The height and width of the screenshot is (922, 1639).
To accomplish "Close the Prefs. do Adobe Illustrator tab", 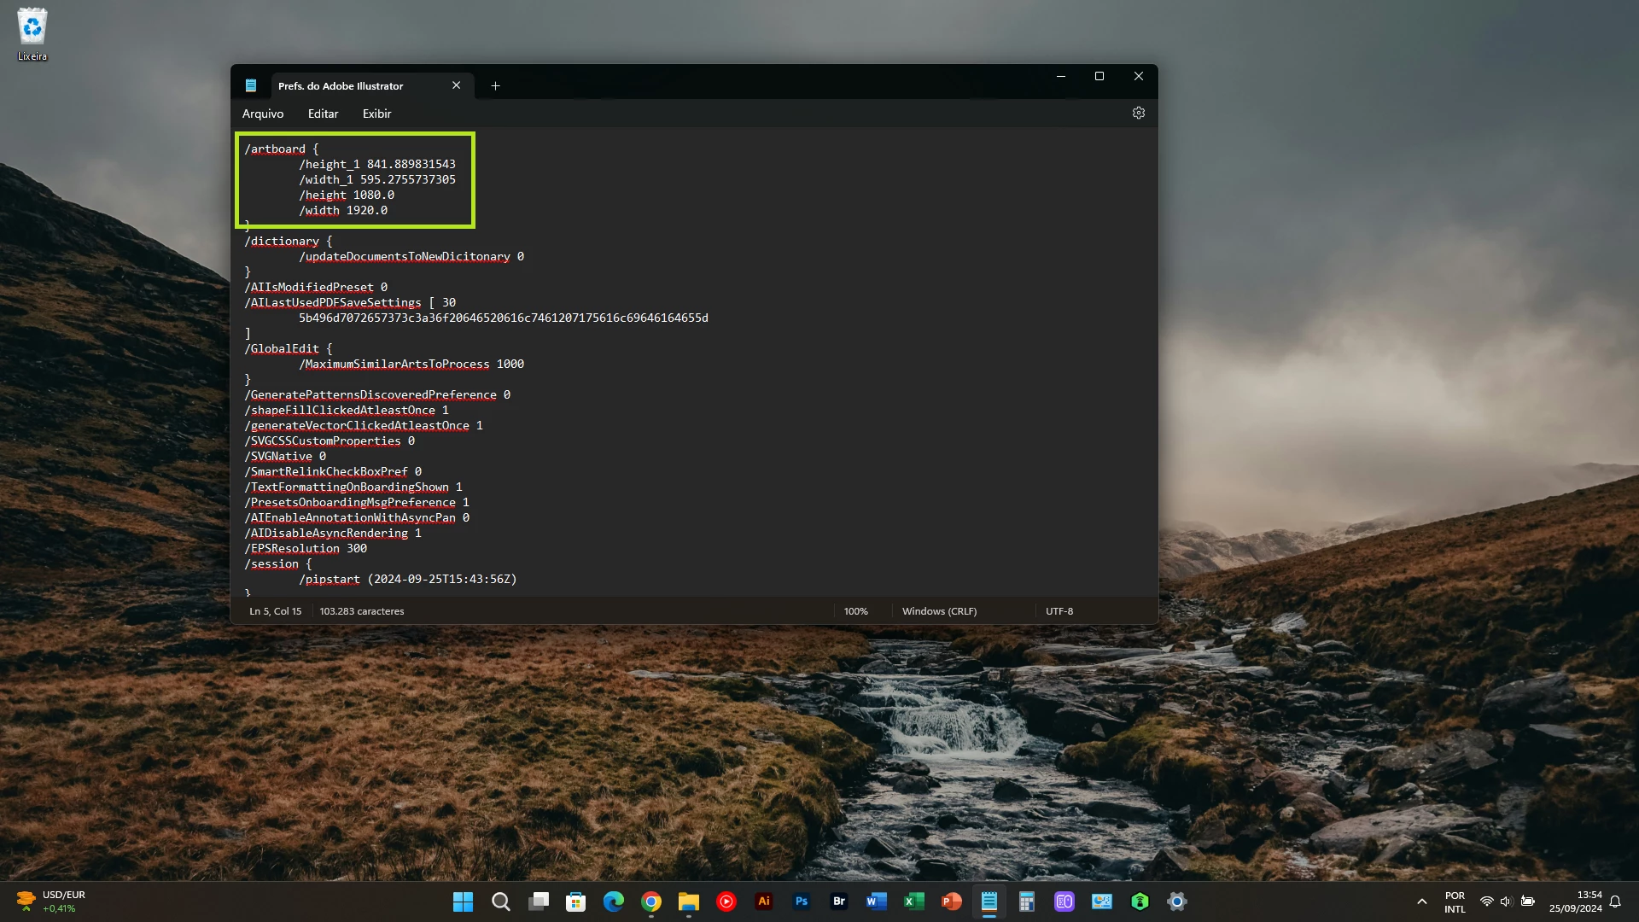I will 456,85.
